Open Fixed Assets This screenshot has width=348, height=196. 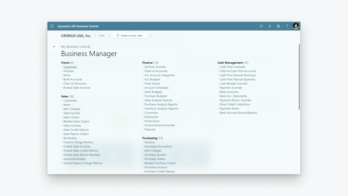(x=152, y=84)
